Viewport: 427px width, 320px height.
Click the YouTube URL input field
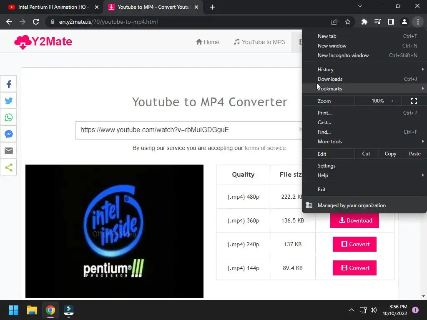tap(188, 130)
